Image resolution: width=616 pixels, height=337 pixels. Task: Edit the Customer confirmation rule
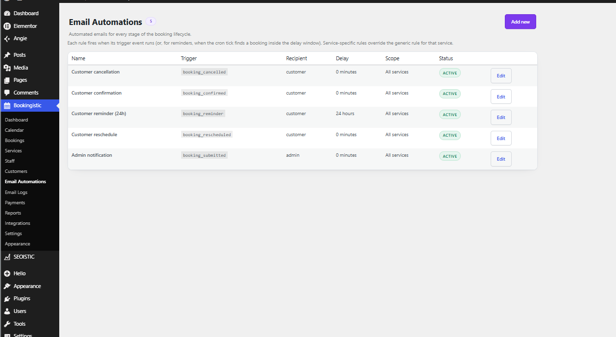tap(501, 96)
